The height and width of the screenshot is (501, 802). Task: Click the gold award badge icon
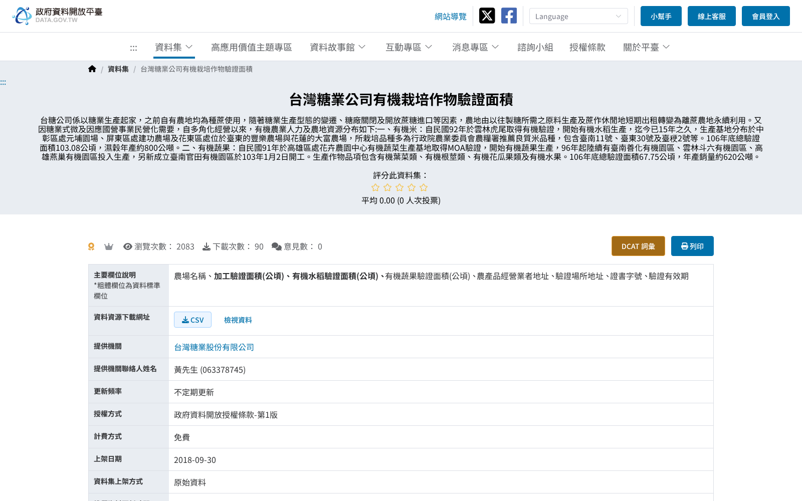pos(91,246)
